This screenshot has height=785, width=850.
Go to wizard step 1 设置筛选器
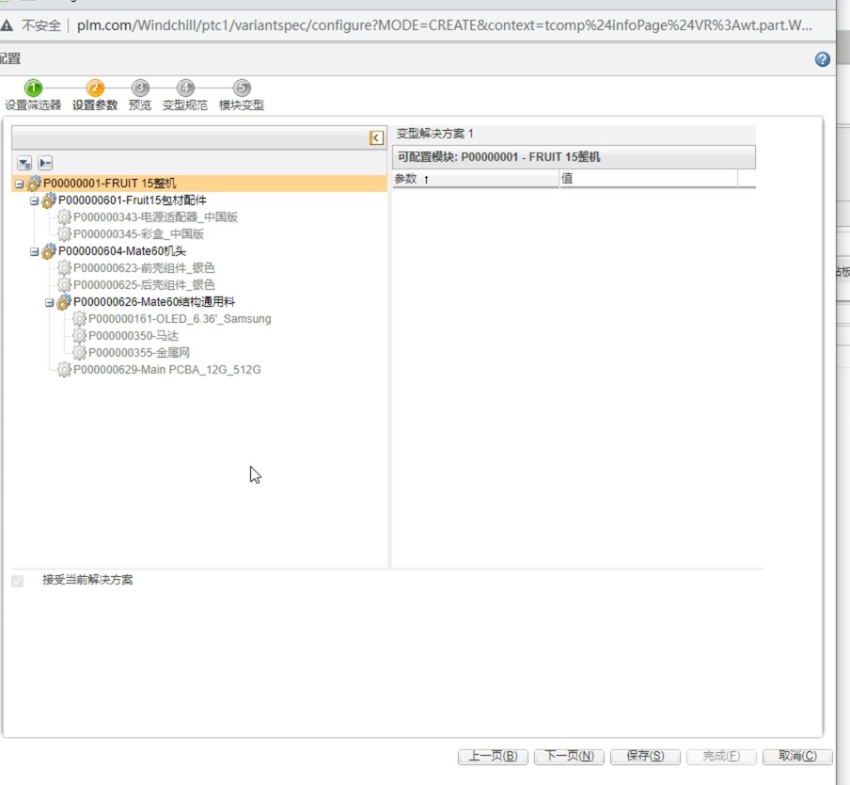coord(33,95)
